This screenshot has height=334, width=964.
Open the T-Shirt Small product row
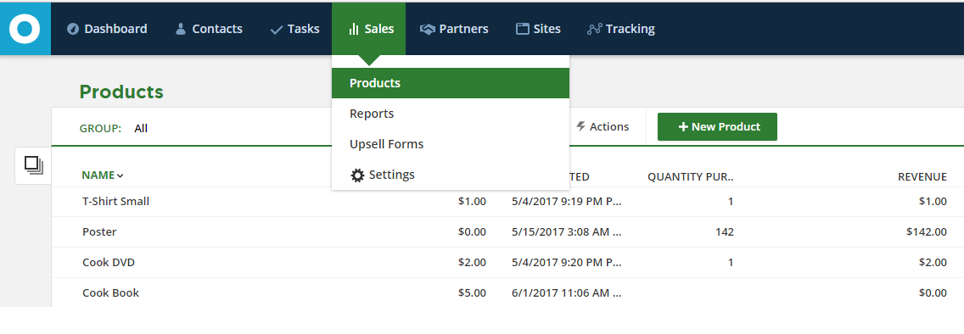point(507,202)
